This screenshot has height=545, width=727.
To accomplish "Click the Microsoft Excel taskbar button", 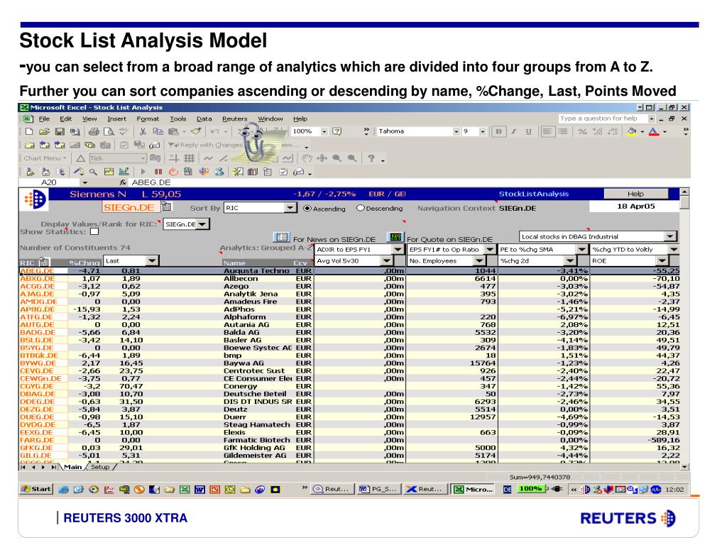I will [474, 489].
